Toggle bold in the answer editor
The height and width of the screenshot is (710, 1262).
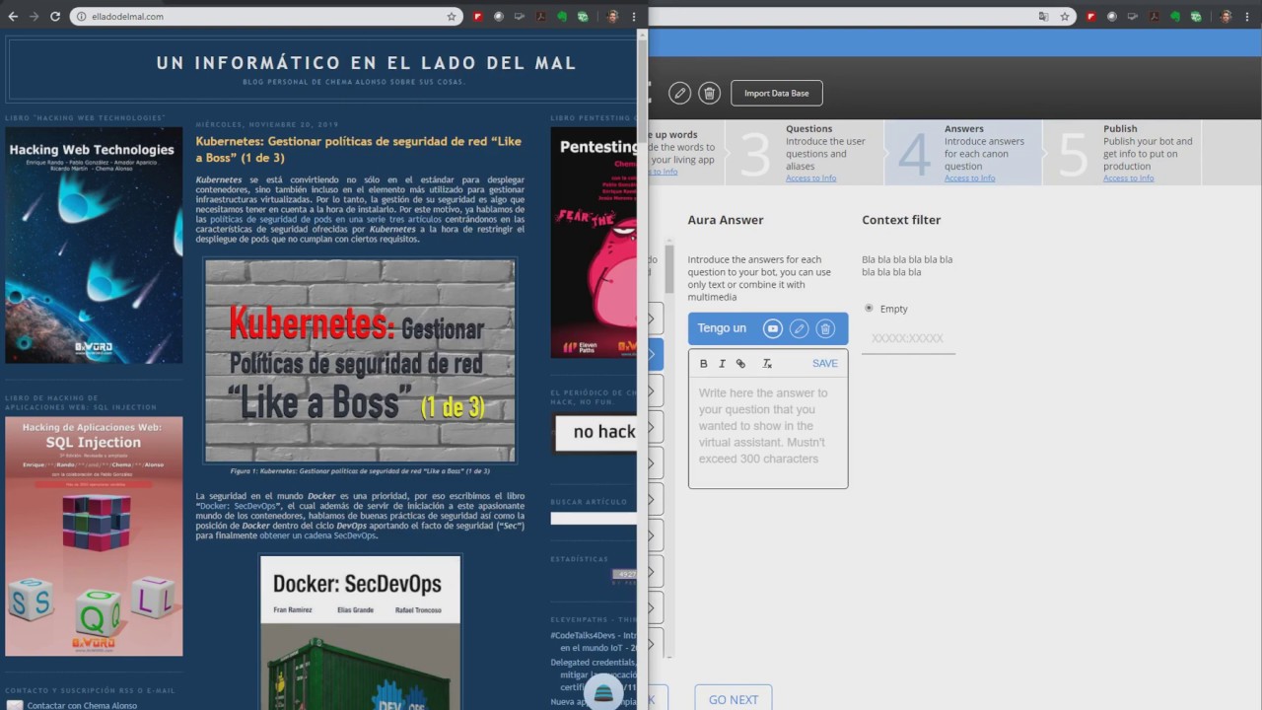[x=703, y=364]
